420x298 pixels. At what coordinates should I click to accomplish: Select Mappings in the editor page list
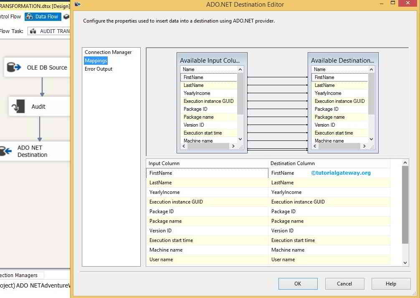point(96,60)
